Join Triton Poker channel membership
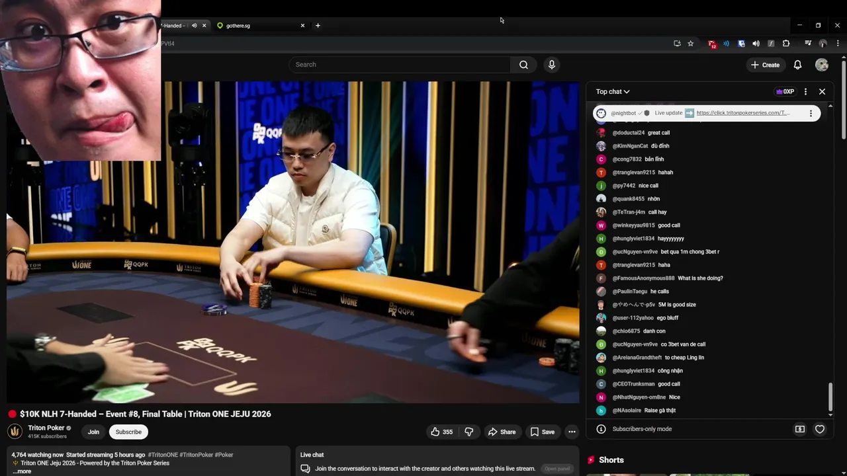Viewport: 847px width, 476px height. (93, 432)
